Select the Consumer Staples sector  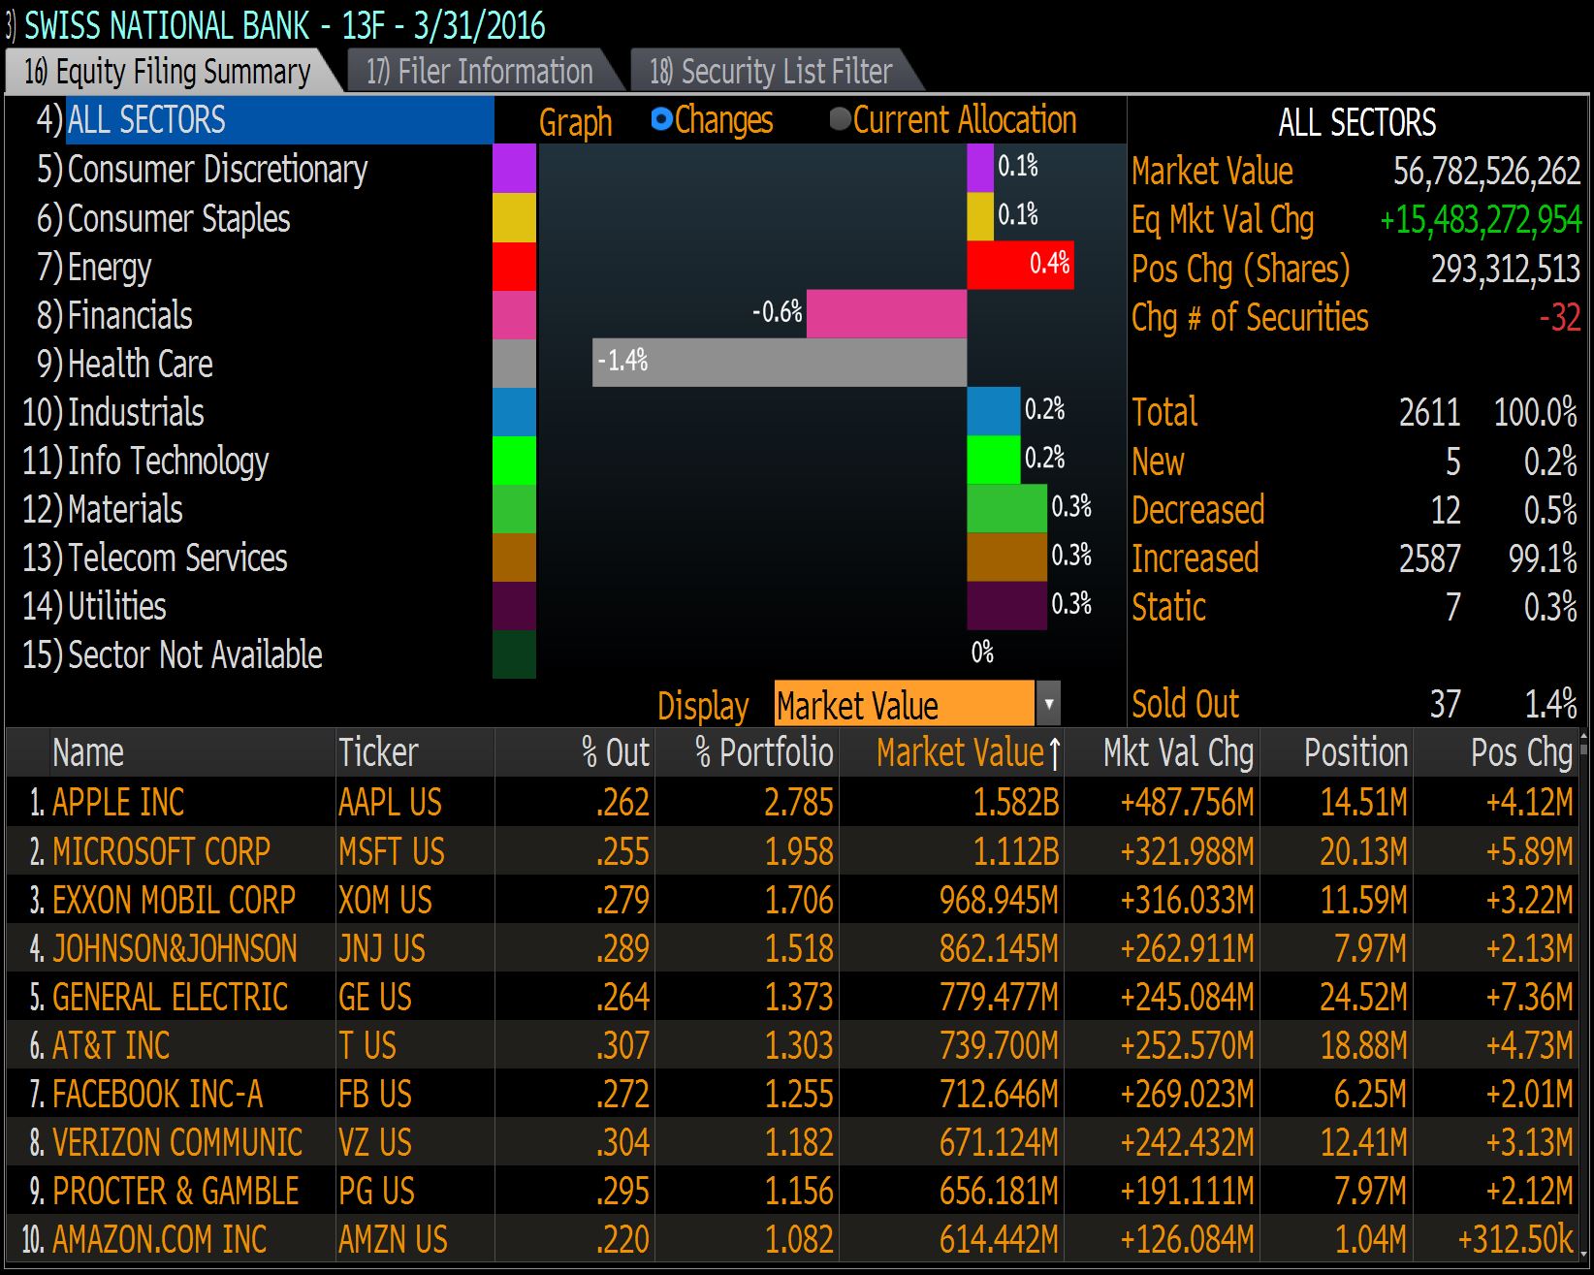[163, 218]
